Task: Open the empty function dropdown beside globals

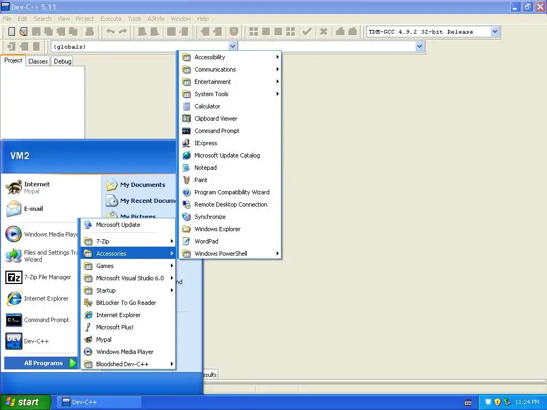Action: (x=419, y=46)
